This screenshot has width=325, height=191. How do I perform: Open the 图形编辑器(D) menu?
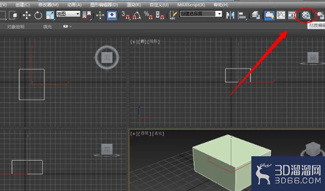(104, 5)
